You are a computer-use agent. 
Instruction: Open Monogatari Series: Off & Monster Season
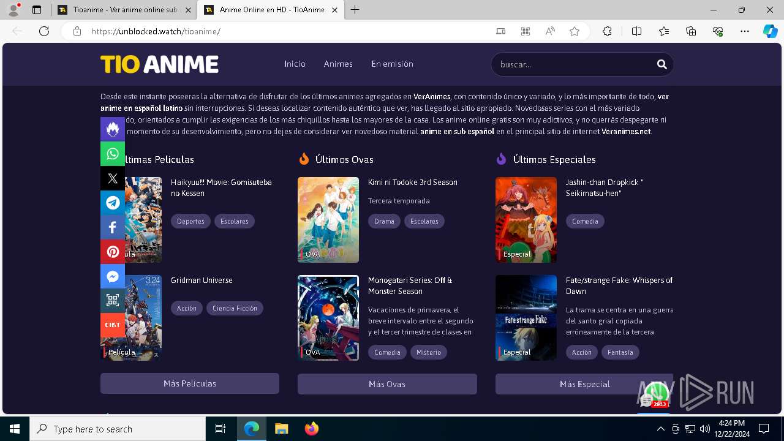pyautogui.click(x=410, y=285)
